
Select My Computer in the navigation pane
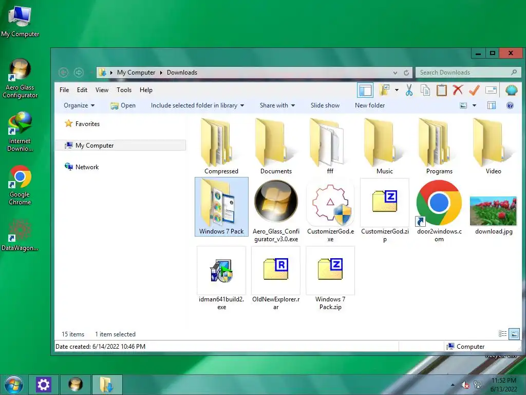click(120, 146)
